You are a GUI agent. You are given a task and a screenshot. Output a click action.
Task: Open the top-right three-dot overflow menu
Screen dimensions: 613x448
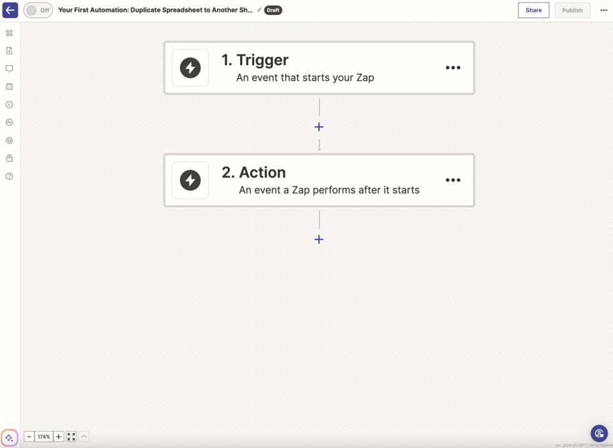coord(602,10)
